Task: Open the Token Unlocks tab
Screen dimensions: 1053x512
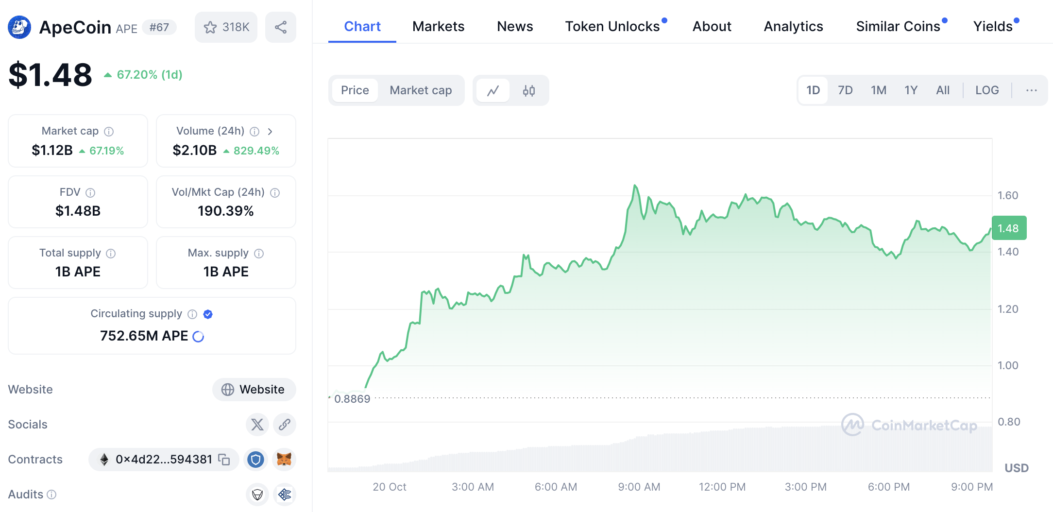Action: [612, 26]
